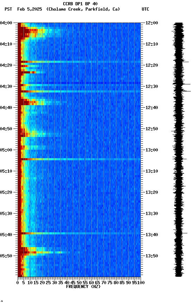Click the "60" frequency axis label
The width and height of the screenshot is (194, 305).
(91, 283)
